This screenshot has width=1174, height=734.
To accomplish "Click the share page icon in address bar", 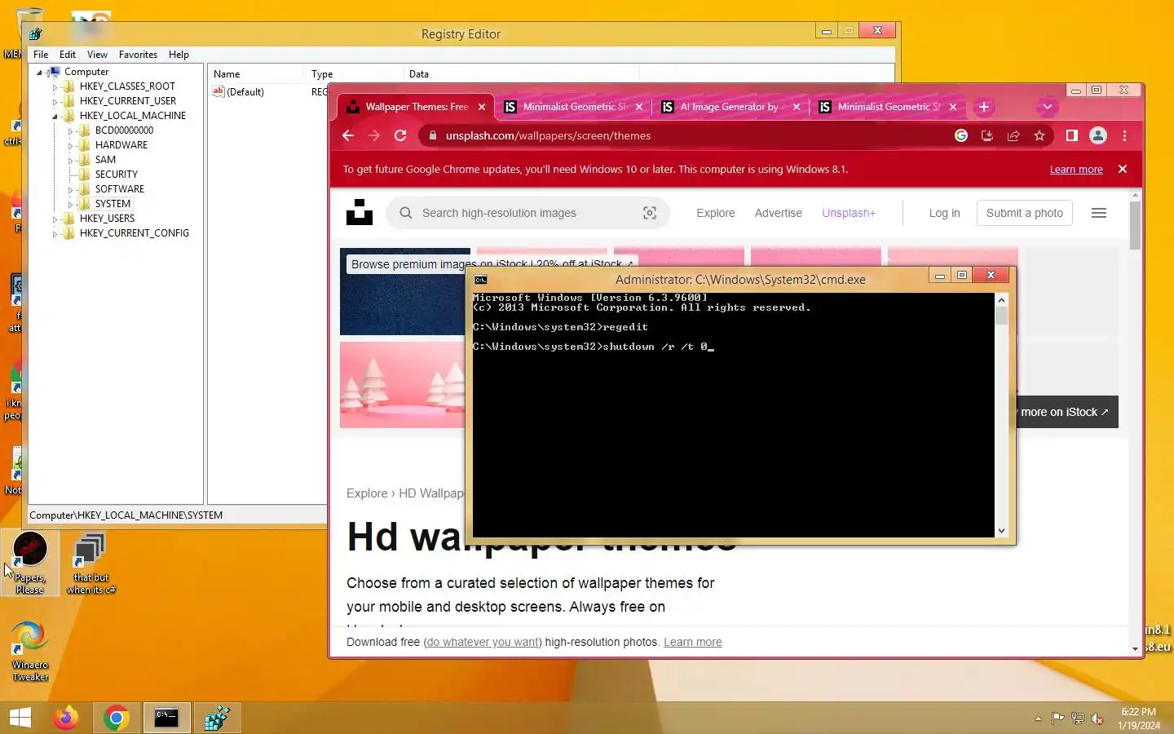I will 1013,135.
